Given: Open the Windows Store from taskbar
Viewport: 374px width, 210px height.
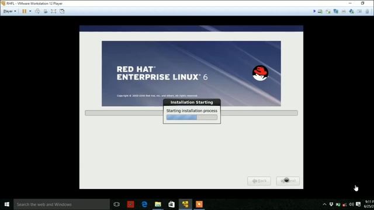Looking at the screenshot, I should coord(171,204).
